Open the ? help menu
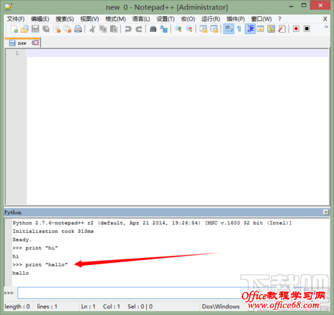The height and width of the screenshot is (315, 334). click(280, 19)
